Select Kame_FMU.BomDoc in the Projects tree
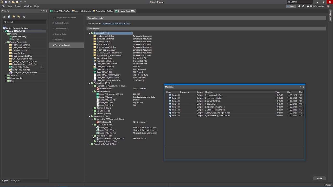This screenshot has height=187, width=333. [21, 70]
